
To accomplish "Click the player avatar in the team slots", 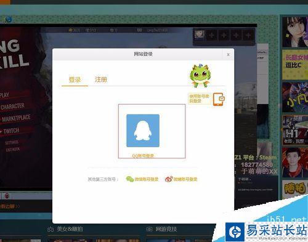I will point(200,34).
